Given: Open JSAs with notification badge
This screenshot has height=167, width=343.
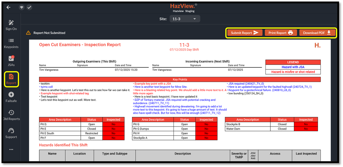Looking at the screenshot, I should pos(11,61).
